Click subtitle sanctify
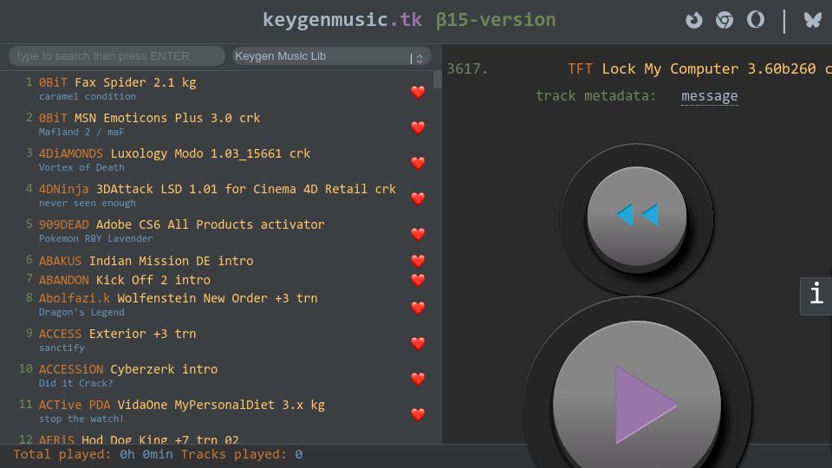The height and width of the screenshot is (468, 832). point(62,348)
